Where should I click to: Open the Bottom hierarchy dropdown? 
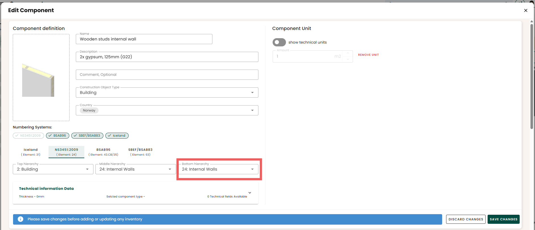219,169
